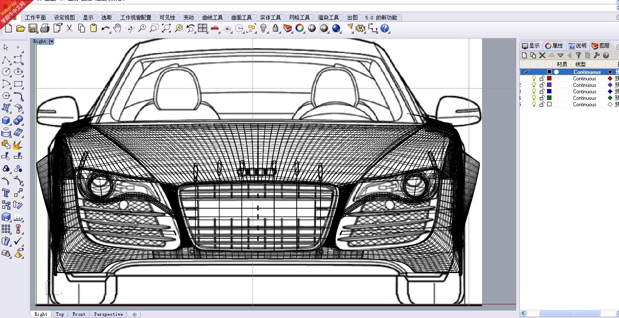Open the Right viewport title dropdown arrow

[x=52, y=41]
